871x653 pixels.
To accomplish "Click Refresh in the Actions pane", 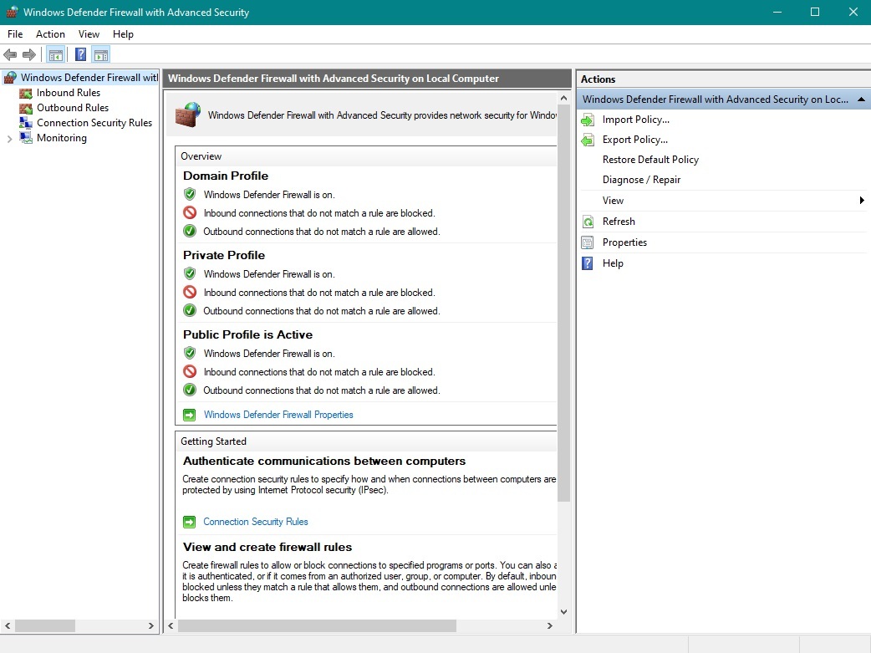I will click(619, 222).
